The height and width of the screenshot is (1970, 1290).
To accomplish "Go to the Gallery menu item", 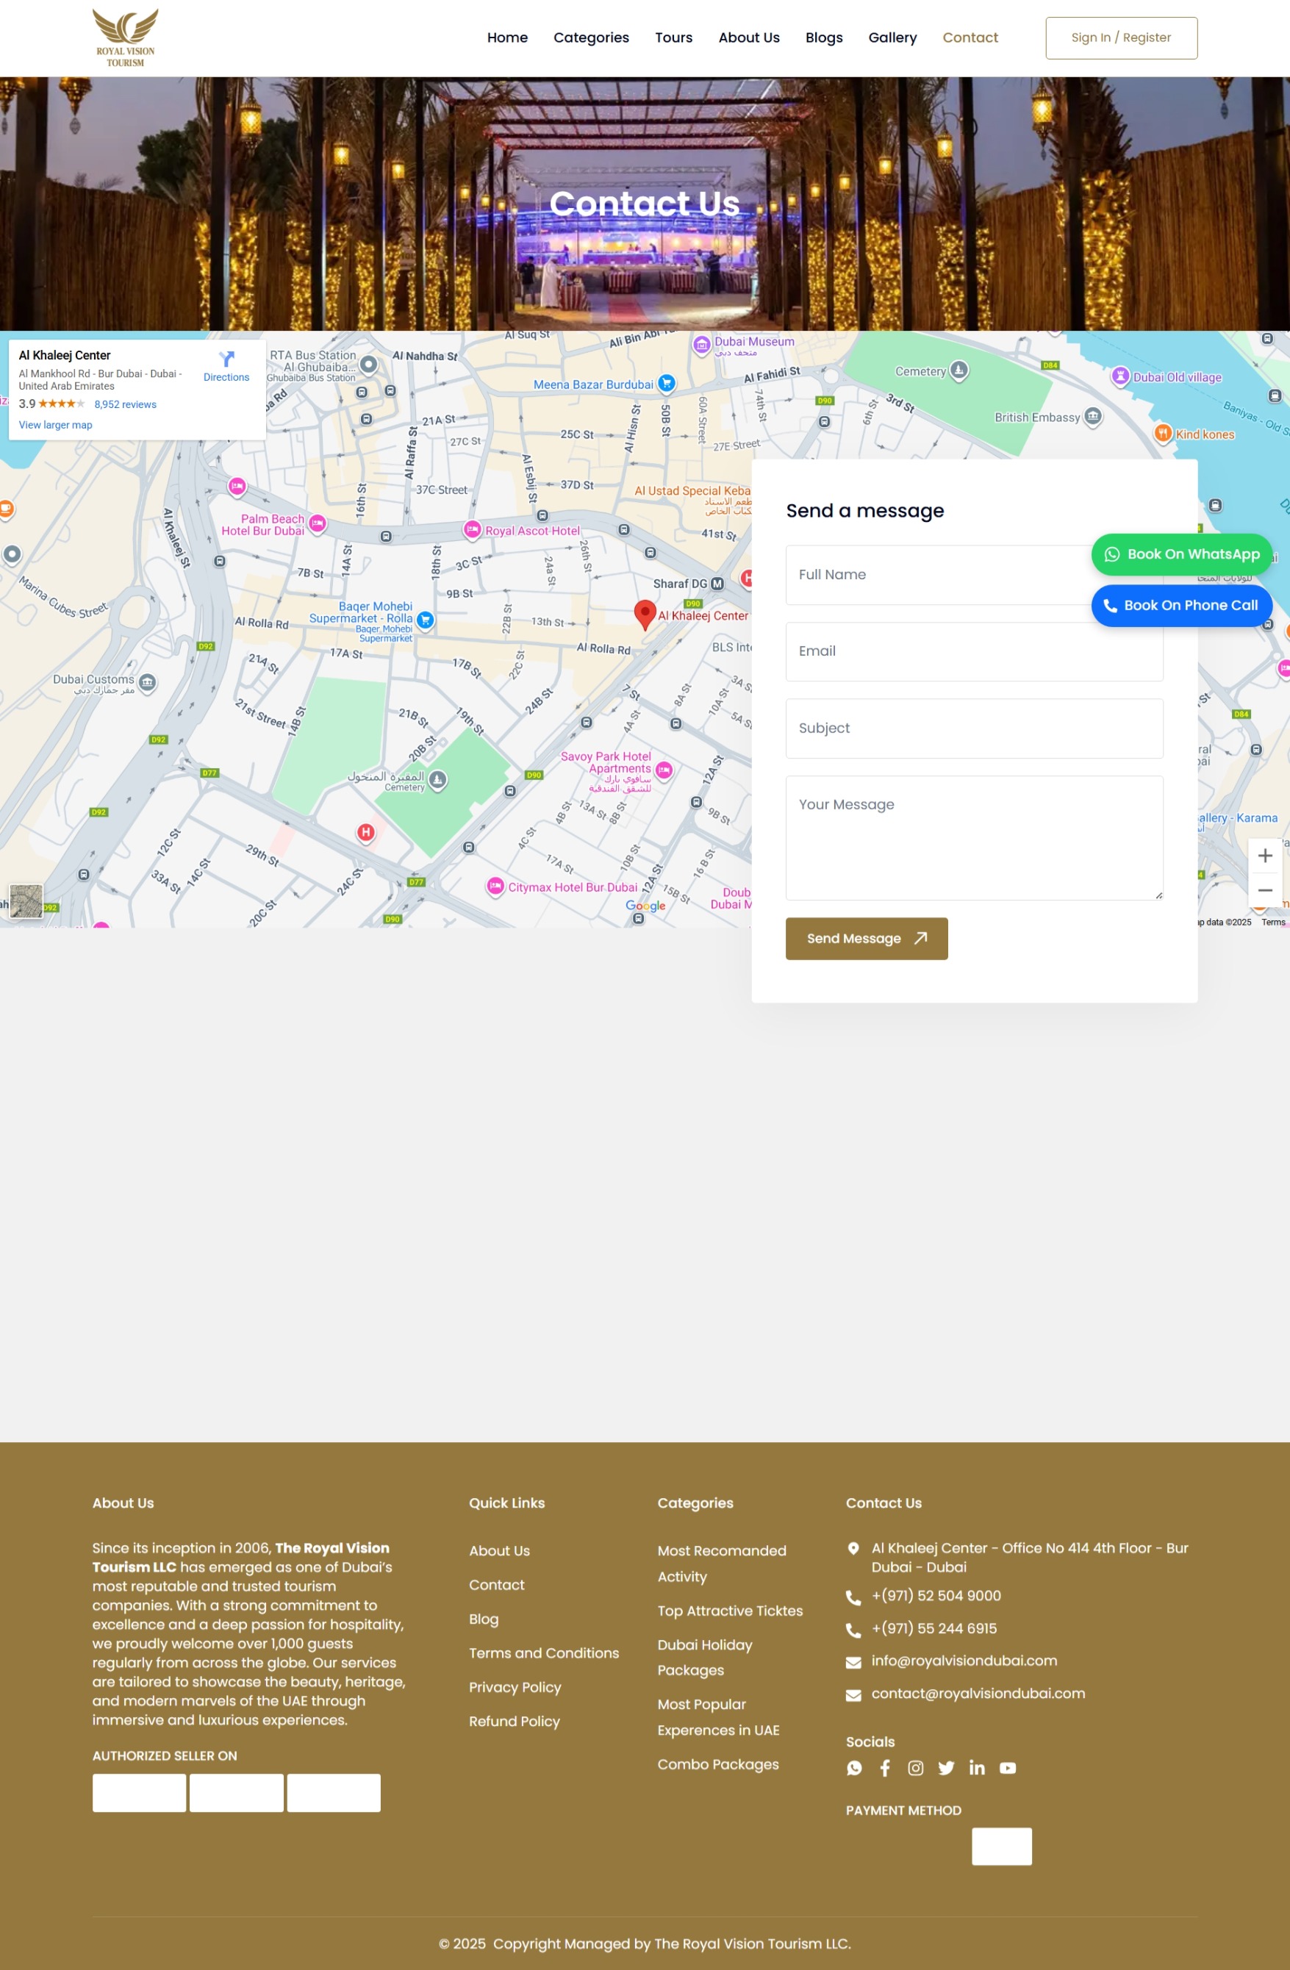I will [892, 38].
